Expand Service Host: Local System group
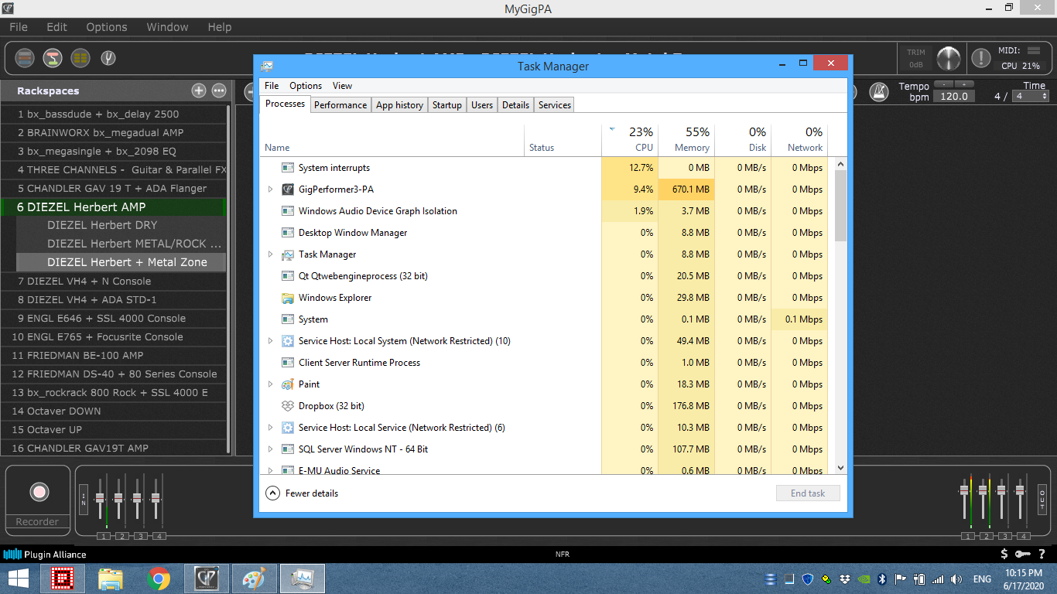Image resolution: width=1057 pixels, height=594 pixels. pyautogui.click(x=270, y=341)
